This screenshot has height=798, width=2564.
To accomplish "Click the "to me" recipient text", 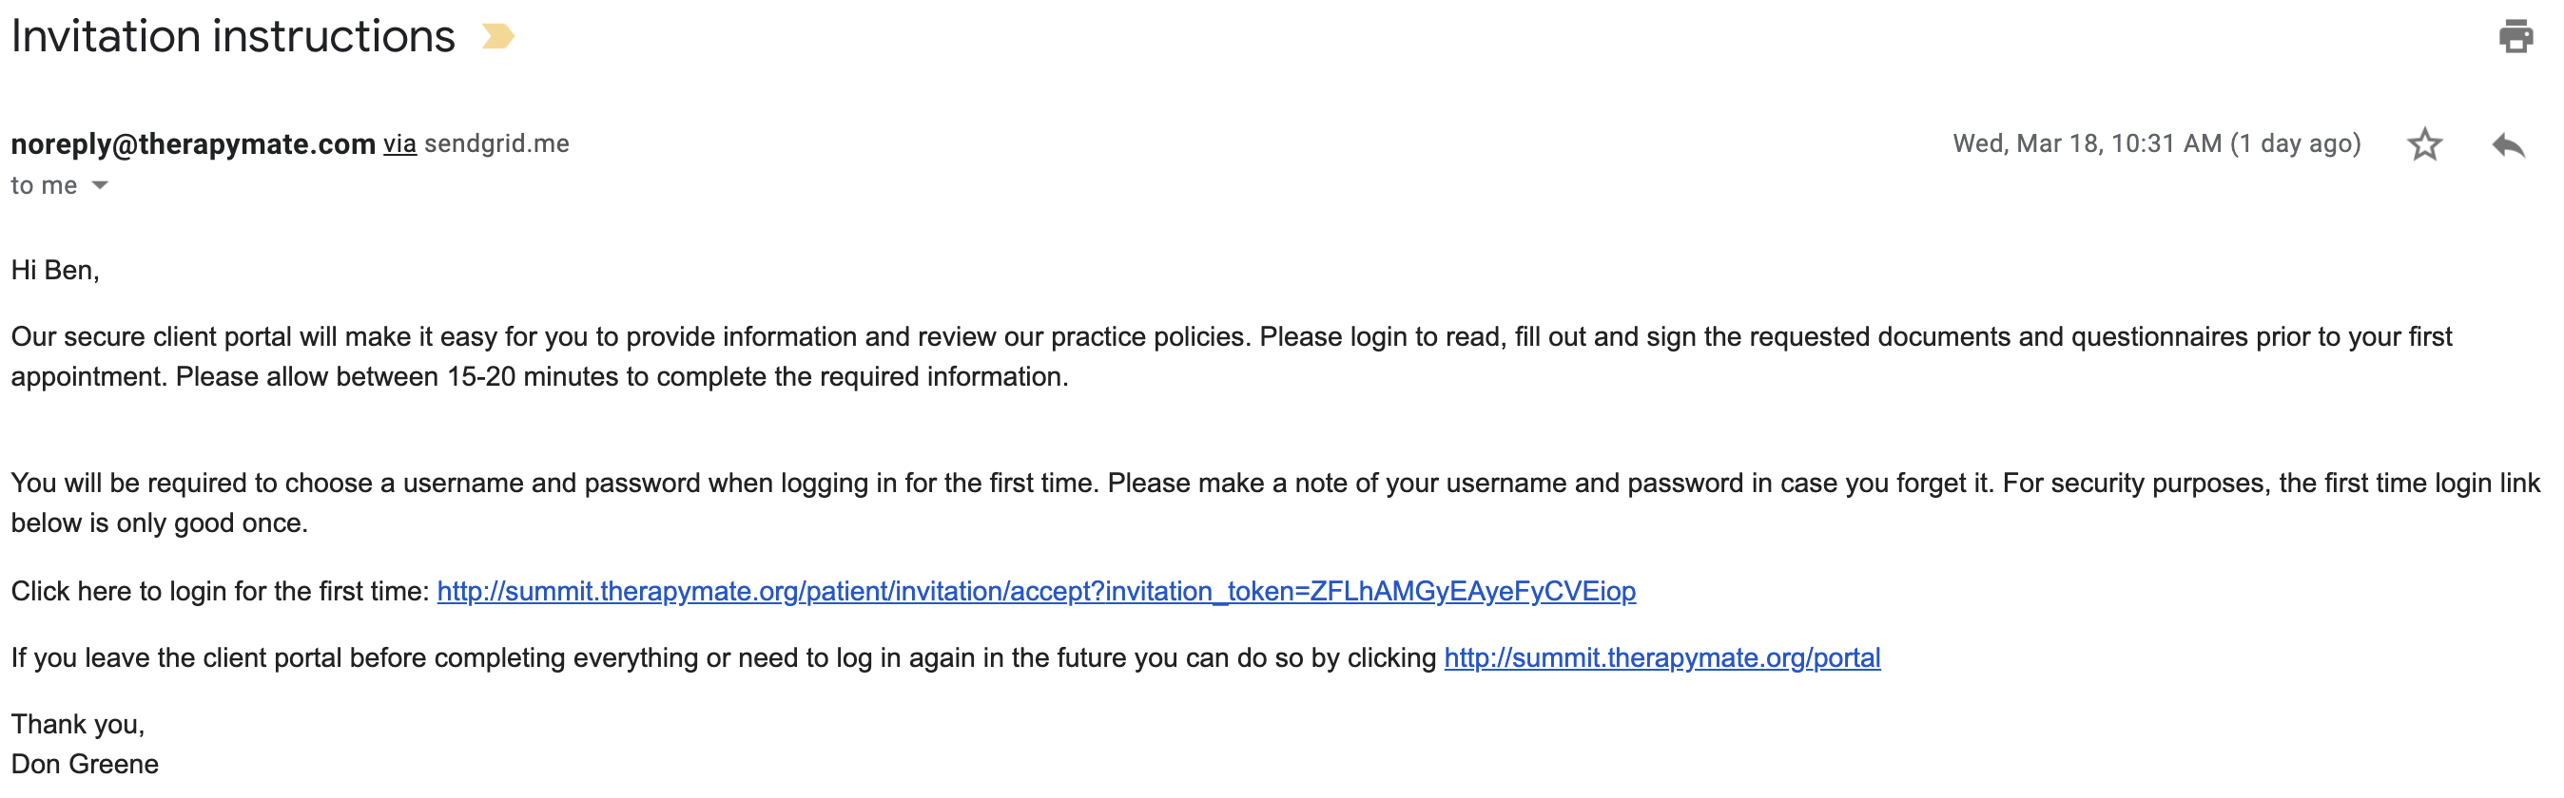I will pos(44,186).
